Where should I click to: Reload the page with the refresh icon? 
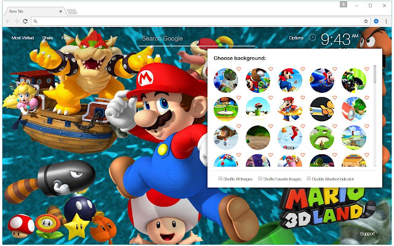[x=25, y=22]
